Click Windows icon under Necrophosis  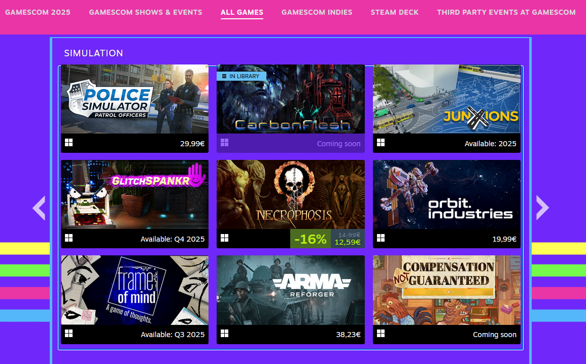225,238
